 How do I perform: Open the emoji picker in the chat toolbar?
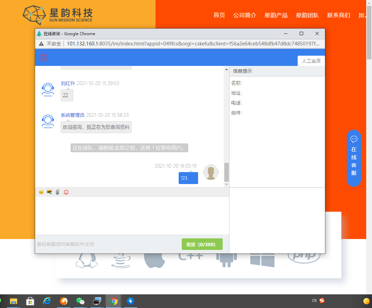41,192
